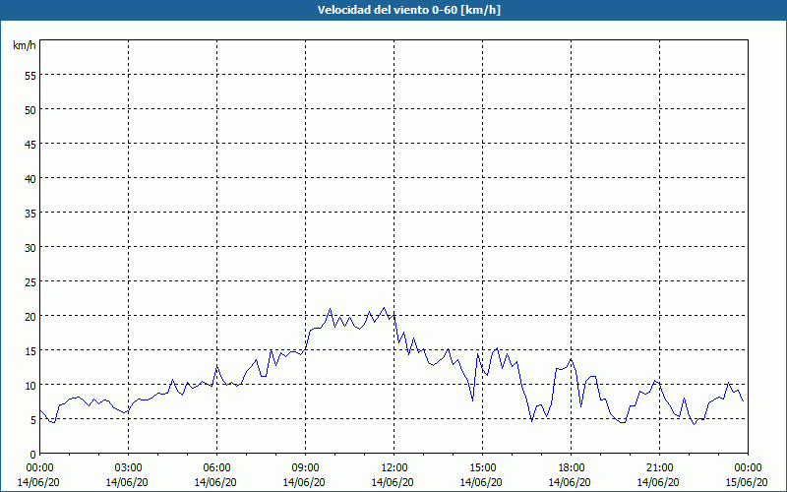The image size is (787, 492).
Task: Click the 10 value on the y-axis
Action: point(30,386)
